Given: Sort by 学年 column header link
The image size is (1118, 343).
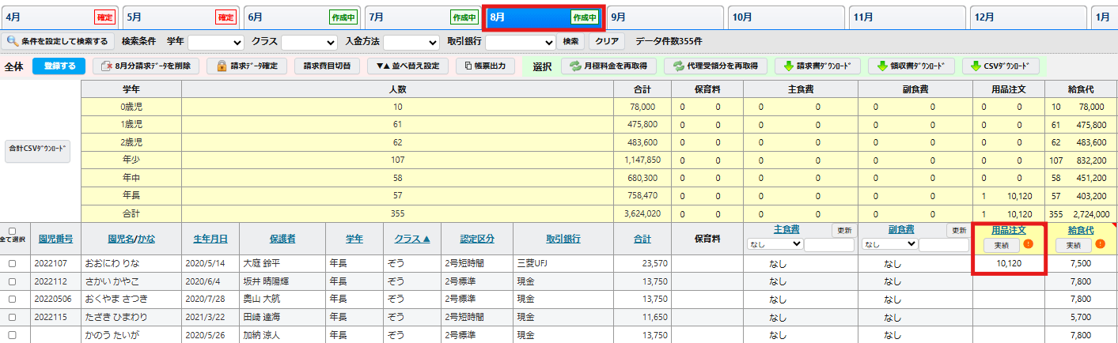Looking at the screenshot, I should click(354, 239).
